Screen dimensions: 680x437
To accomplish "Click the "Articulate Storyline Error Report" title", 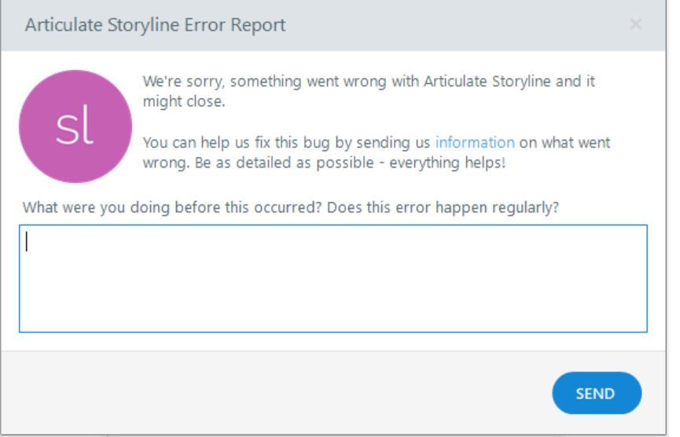I will pos(155,25).
